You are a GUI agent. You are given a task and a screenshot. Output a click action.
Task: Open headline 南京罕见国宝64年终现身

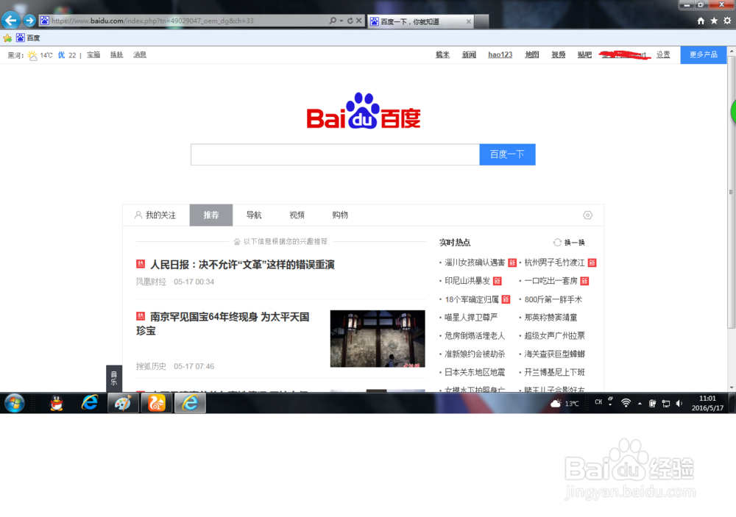click(223, 324)
